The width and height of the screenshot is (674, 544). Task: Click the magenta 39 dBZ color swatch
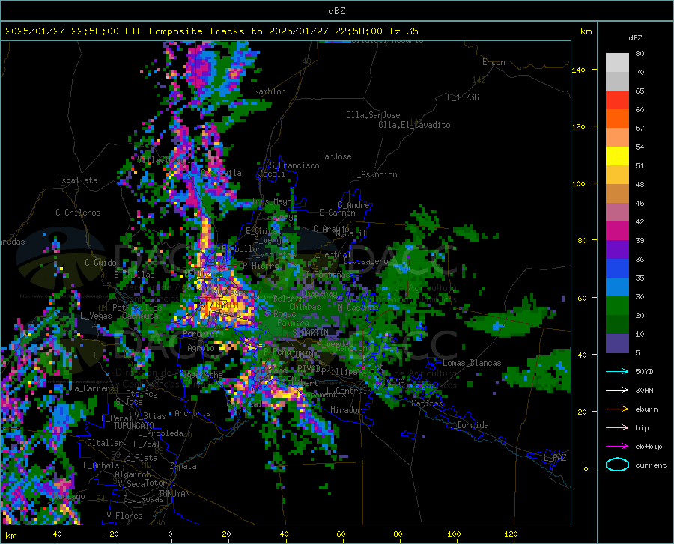point(617,231)
